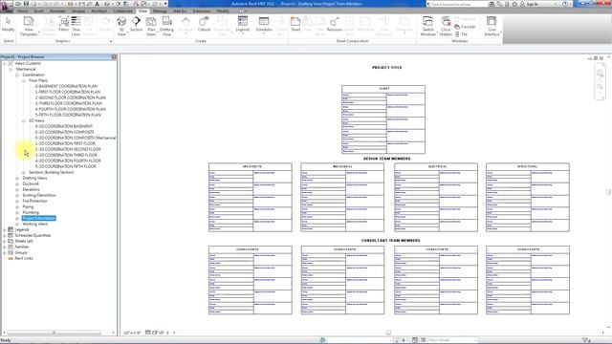
Task: Click the Switch Windows button
Action: point(427,26)
